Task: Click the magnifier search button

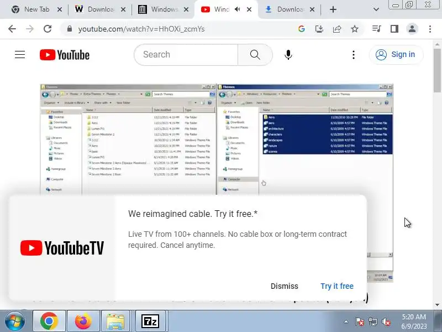Action: [255, 54]
